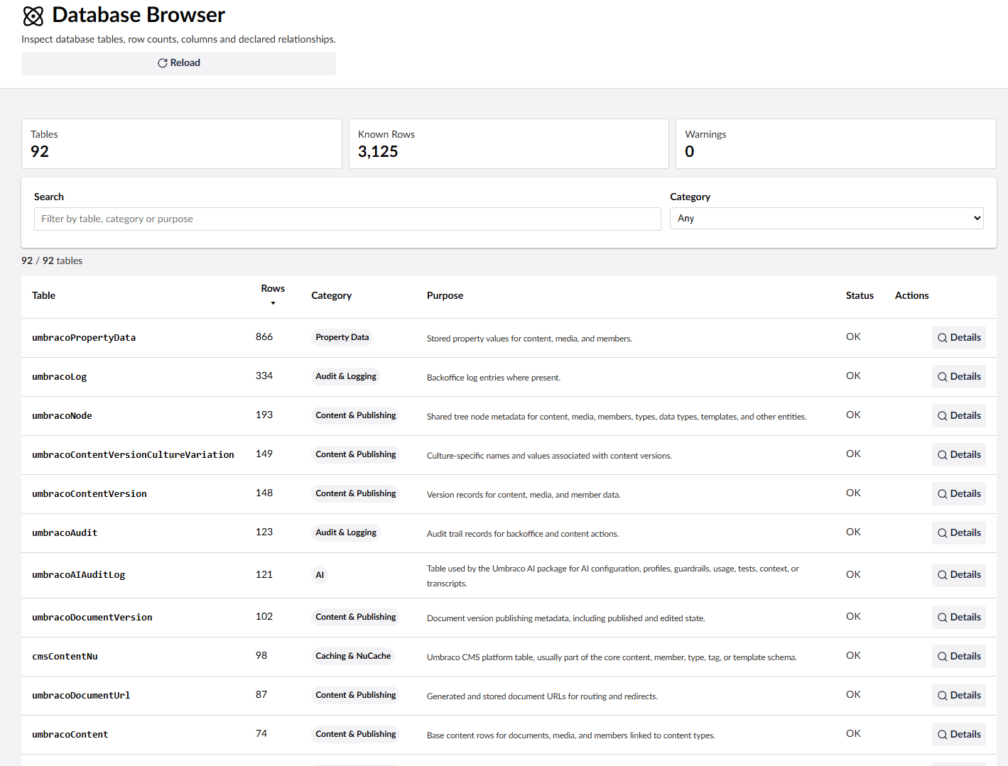Click the Caching & NuCache badge
Viewport: 1008px width, 766px height.
click(x=353, y=656)
